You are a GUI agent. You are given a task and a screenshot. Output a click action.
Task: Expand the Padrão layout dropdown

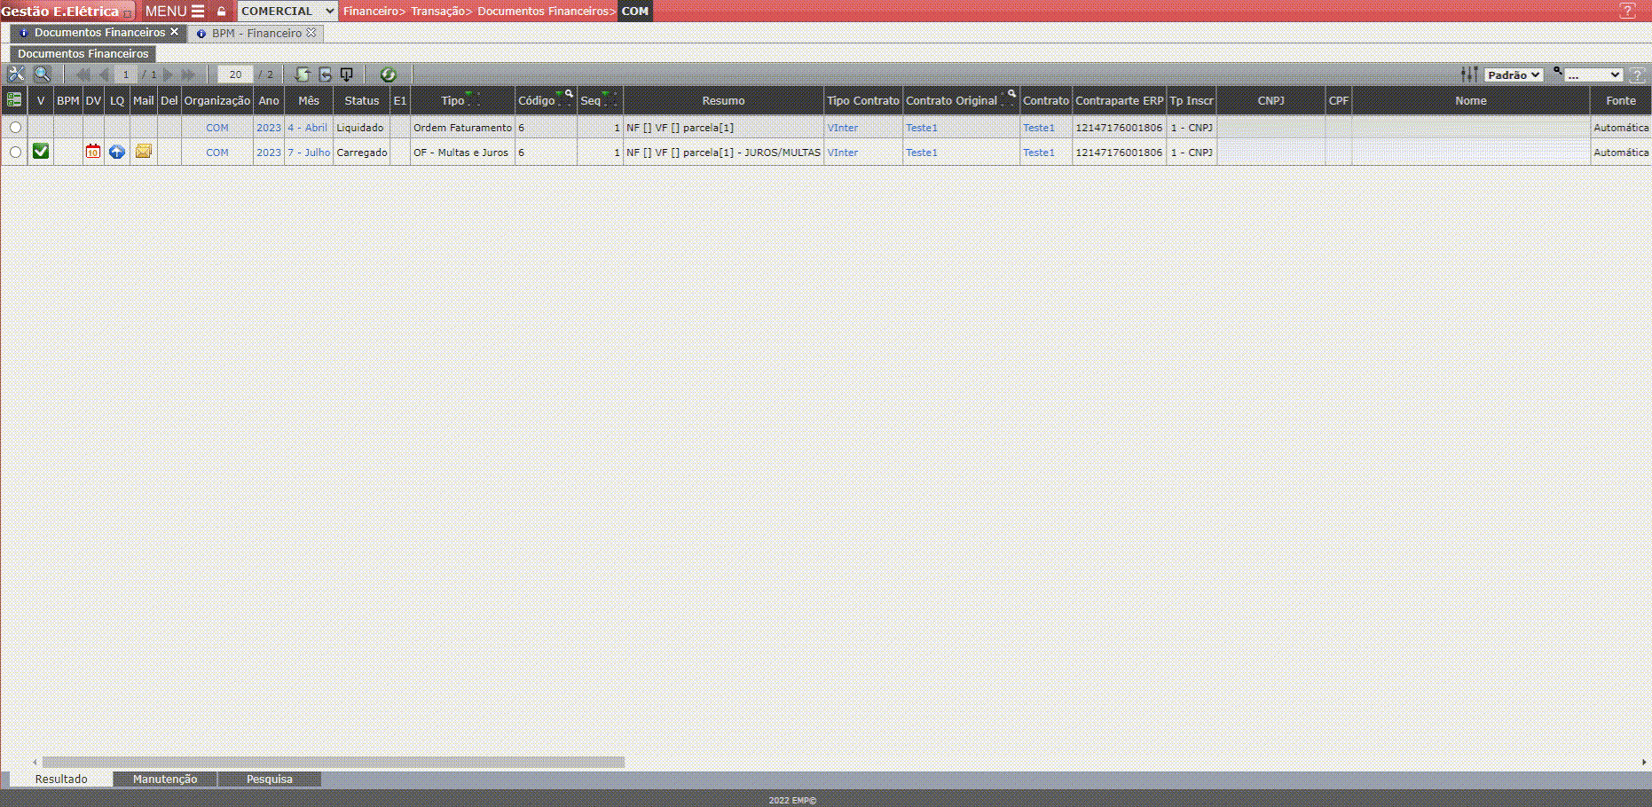coord(1514,74)
